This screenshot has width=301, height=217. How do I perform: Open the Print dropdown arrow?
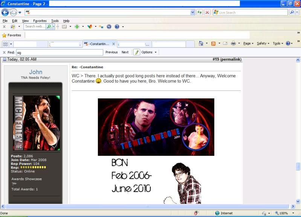239,44
